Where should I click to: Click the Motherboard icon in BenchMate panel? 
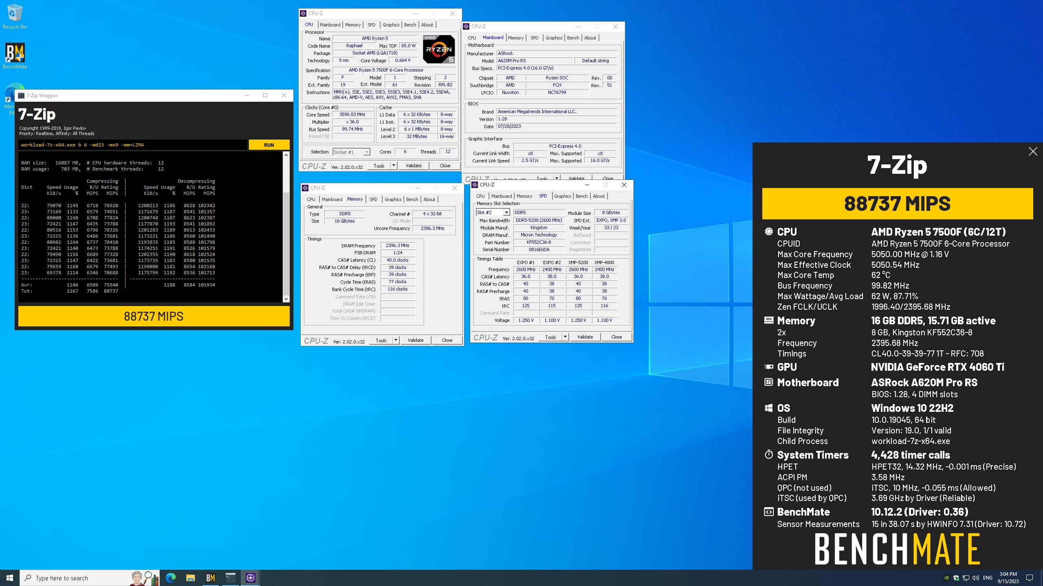click(768, 382)
